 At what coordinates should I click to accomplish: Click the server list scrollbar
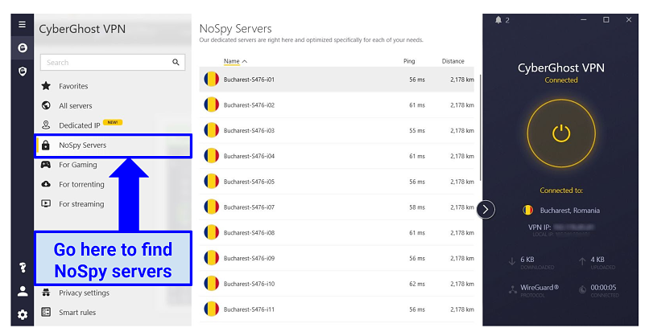[x=480, y=127]
